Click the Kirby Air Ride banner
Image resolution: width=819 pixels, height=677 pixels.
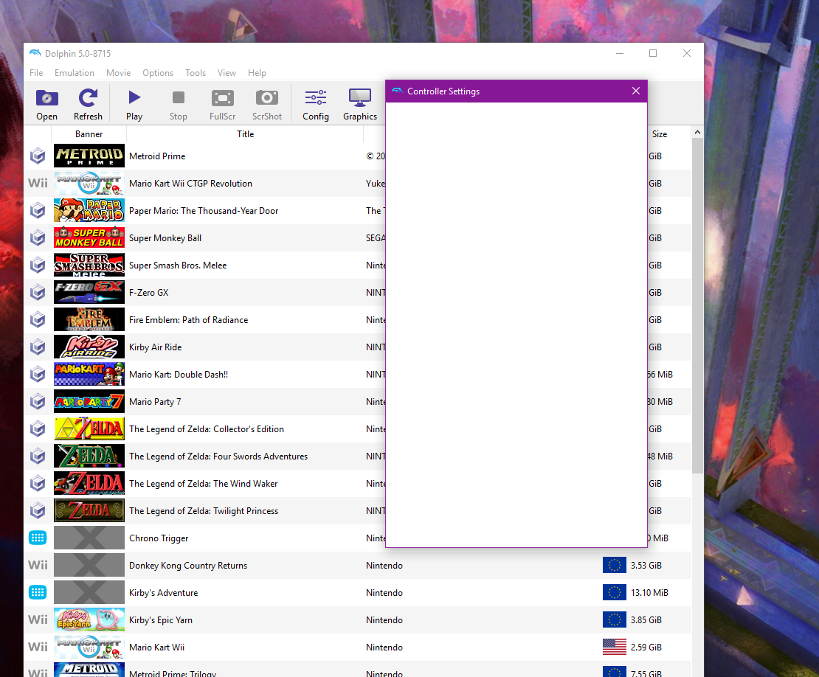(89, 347)
